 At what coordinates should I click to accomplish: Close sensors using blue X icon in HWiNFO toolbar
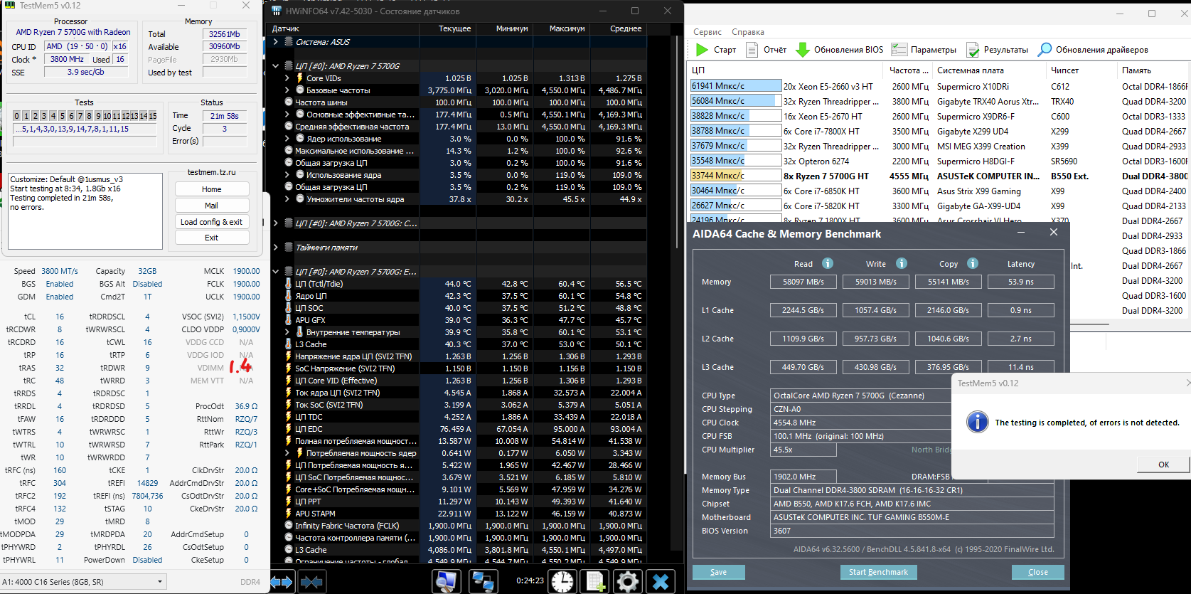click(x=661, y=582)
